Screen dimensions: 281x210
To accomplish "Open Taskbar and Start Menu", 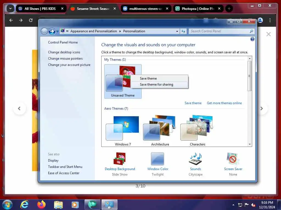I will [x=65, y=167].
